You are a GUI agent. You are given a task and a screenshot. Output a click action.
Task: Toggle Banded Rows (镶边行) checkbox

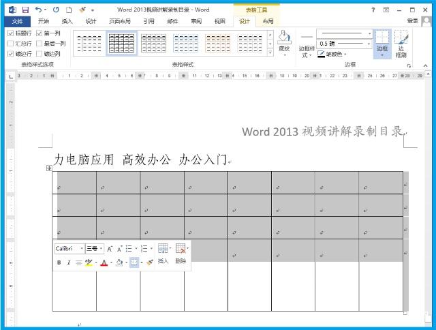click(x=11, y=54)
